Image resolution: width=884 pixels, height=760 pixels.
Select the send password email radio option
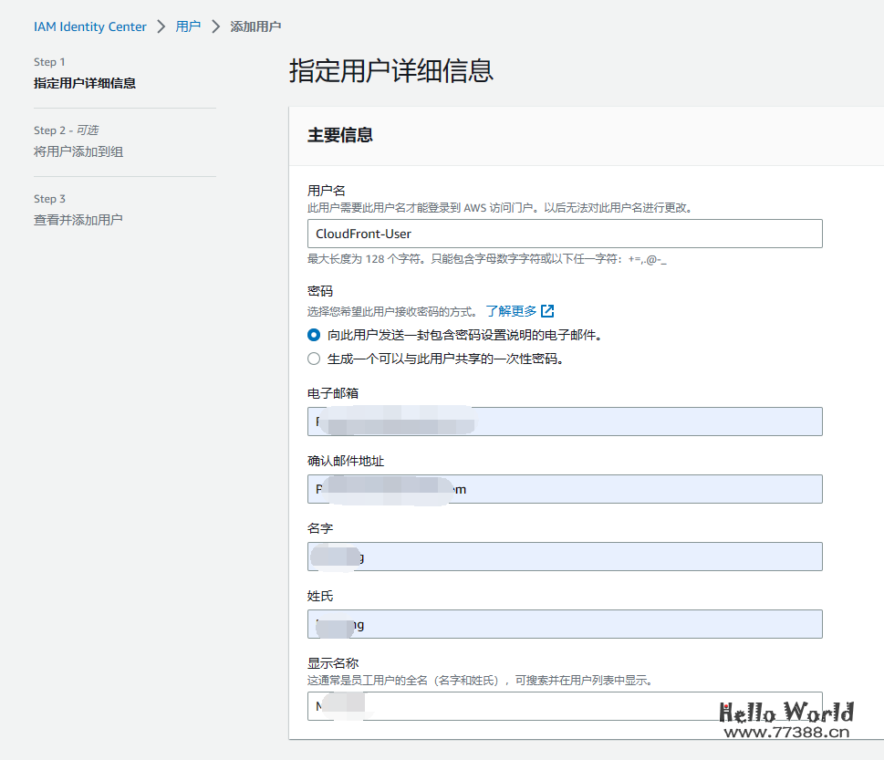click(x=313, y=335)
